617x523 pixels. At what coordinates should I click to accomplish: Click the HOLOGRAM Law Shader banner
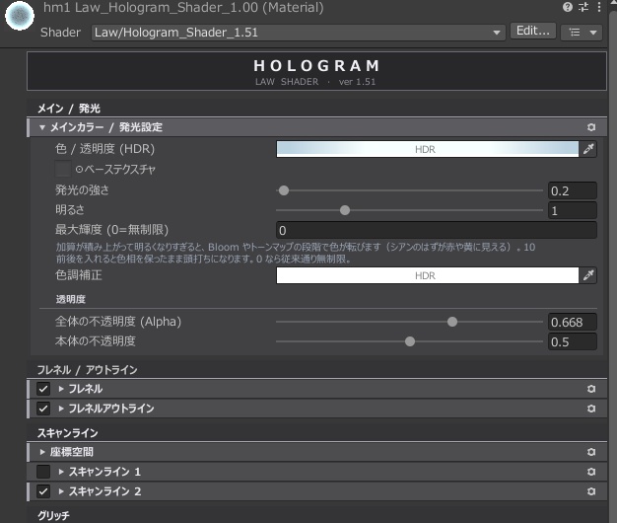[316, 71]
